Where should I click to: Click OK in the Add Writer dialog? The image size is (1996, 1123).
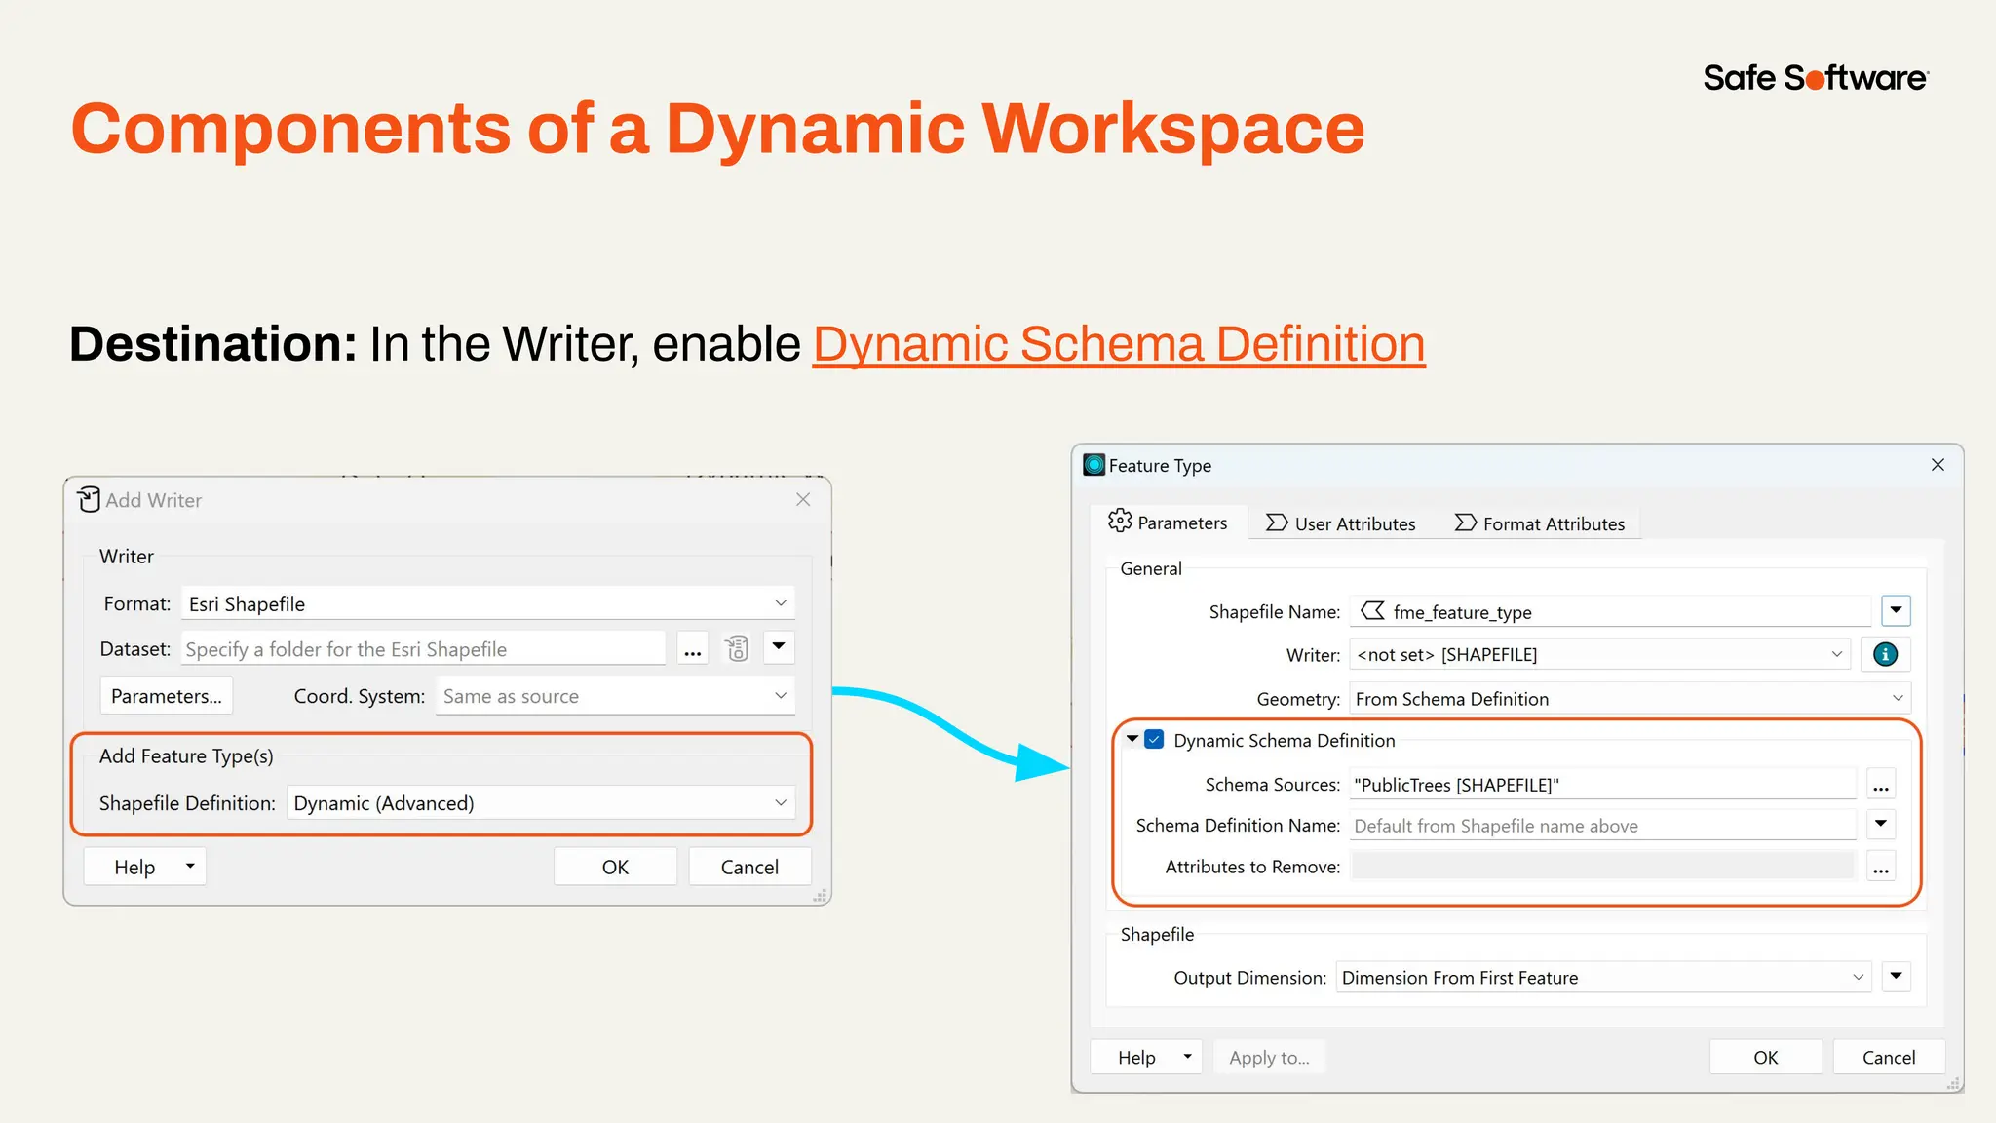pos(615,867)
